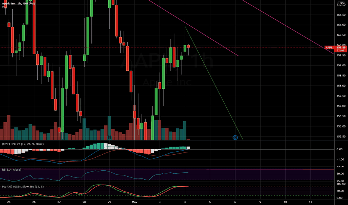Image resolution: width=348 pixels, height=205 pixels.
Task: Click the 159.89 current price tag
Action: point(341,48)
